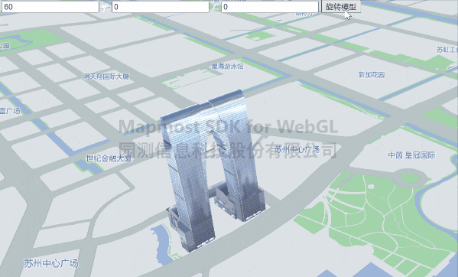Click the small lake beside the tower base
The image size is (458, 277).
click(x=162, y=244)
